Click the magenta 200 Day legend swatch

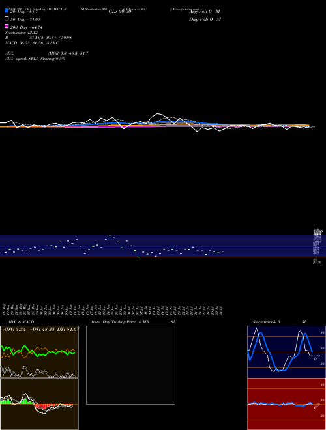(x=7, y=26)
